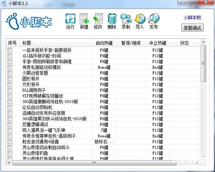This screenshot has width=215, height=172.
Task: Click the F9键 hotkey for 圆形渐开
Action: (104, 79)
